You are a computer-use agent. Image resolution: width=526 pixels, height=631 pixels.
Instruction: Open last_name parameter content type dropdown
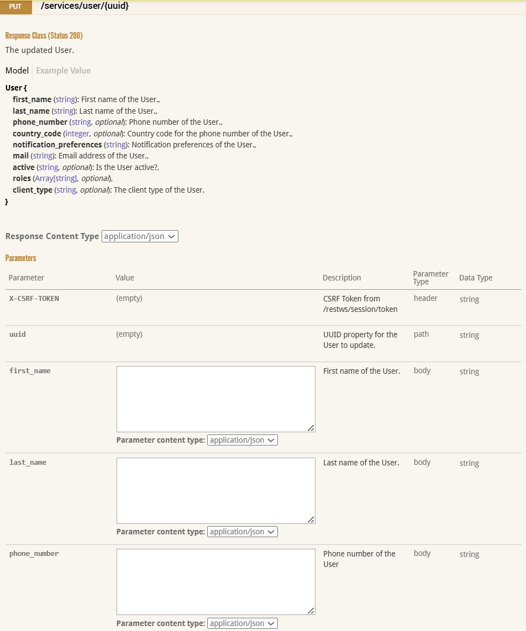242,532
